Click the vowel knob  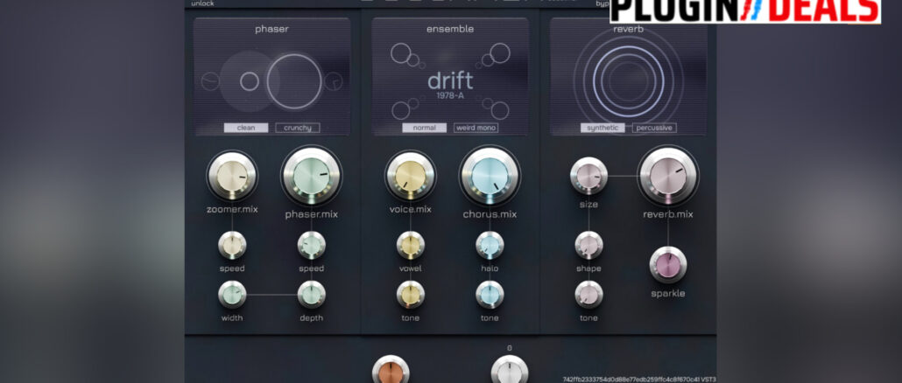coord(411,245)
